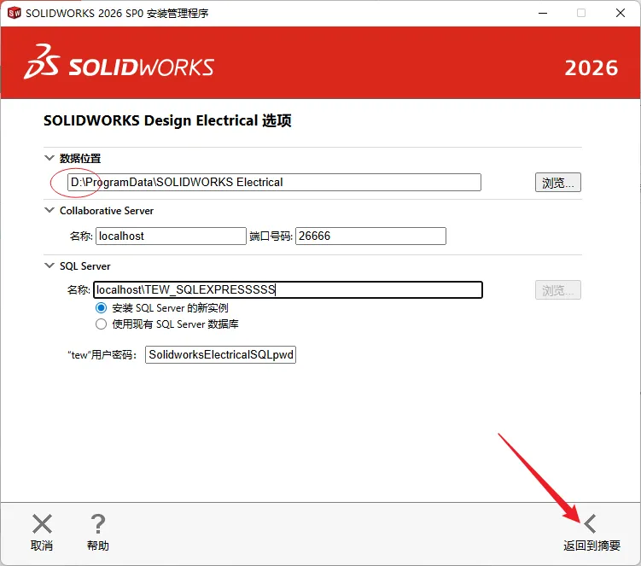Click the localhost server name field
Image resolution: width=641 pixels, height=566 pixels.
click(171, 236)
